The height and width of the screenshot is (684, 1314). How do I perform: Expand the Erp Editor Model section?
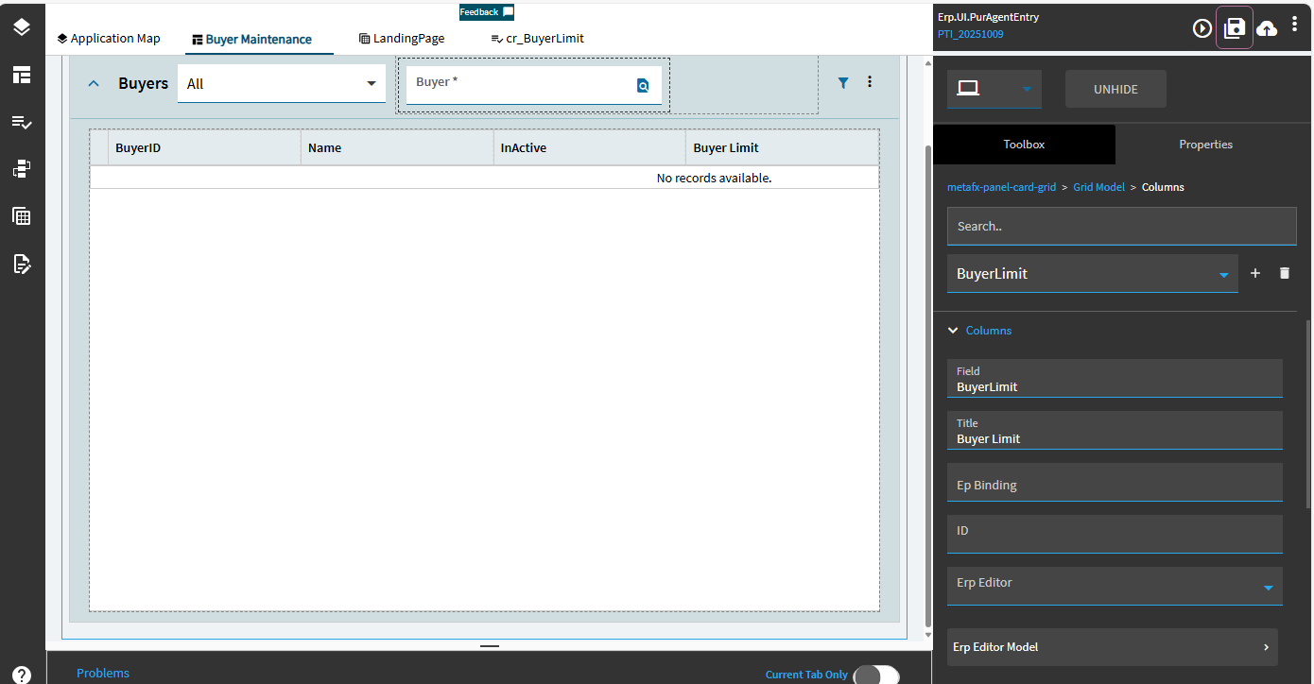coord(1113,647)
